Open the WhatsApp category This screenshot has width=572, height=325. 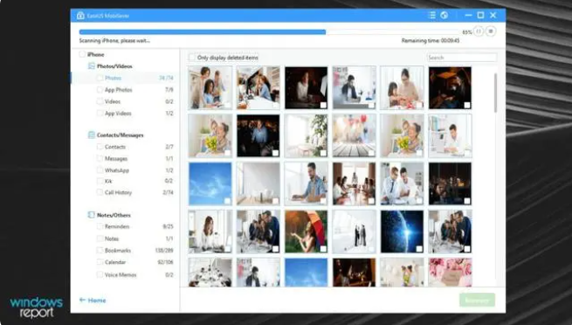(x=117, y=170)
